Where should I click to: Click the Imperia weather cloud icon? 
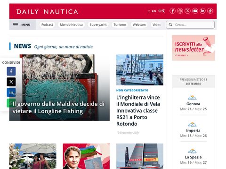click(x=192, y=124)
